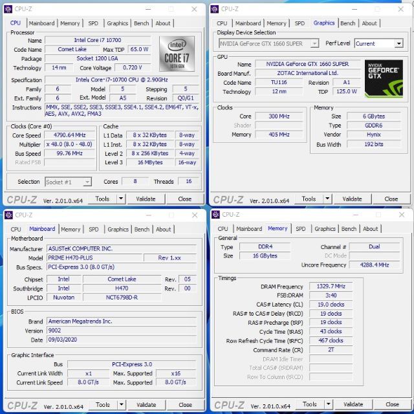
Task: Click Tools button in Mainboard window
Action: click(103, 405)
